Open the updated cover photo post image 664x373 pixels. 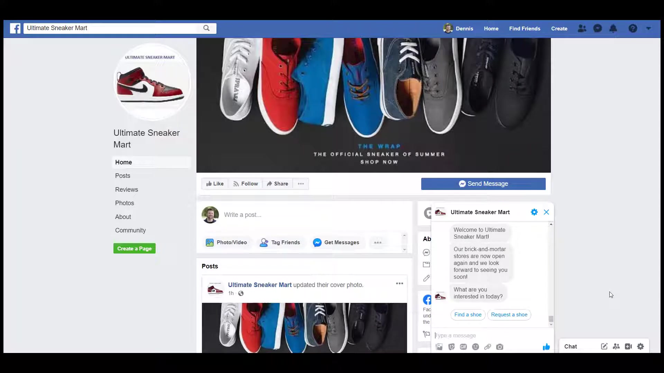[x=304, y=328]
